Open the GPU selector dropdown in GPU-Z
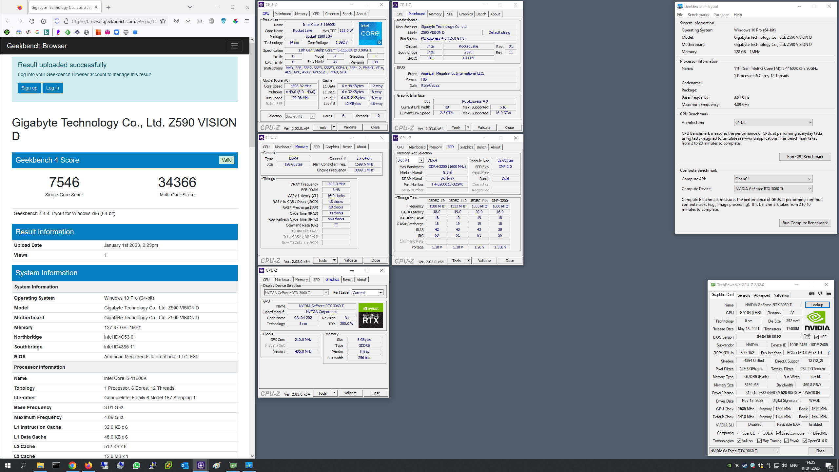The image size is (839, 472). (744, 451)
